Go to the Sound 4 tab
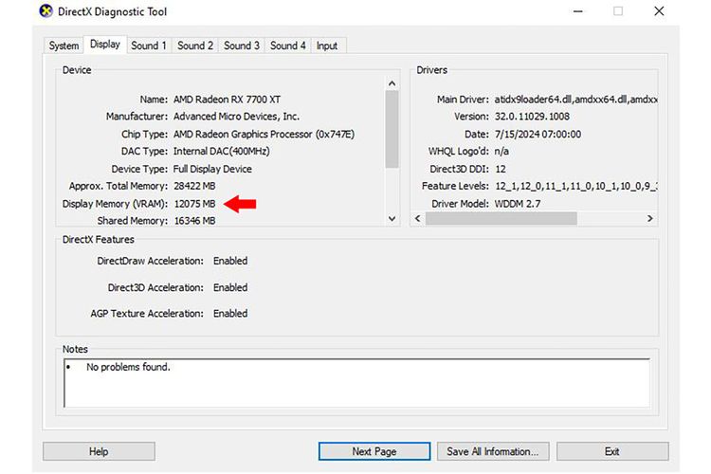711x474 pixels. 288,46
